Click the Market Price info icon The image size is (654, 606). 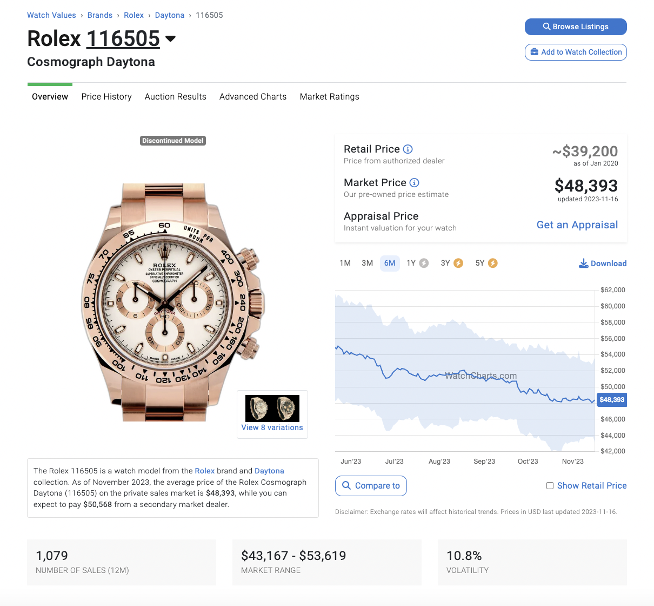pyautogui.click(x=415, y=182)
